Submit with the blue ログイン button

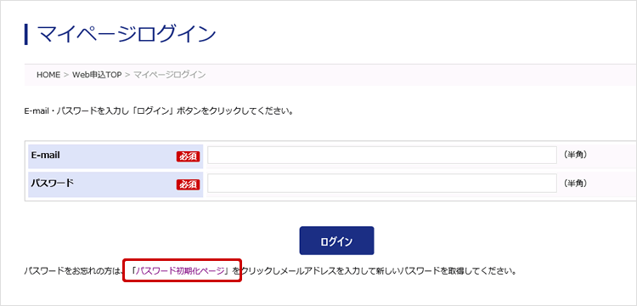coord(336,241)
